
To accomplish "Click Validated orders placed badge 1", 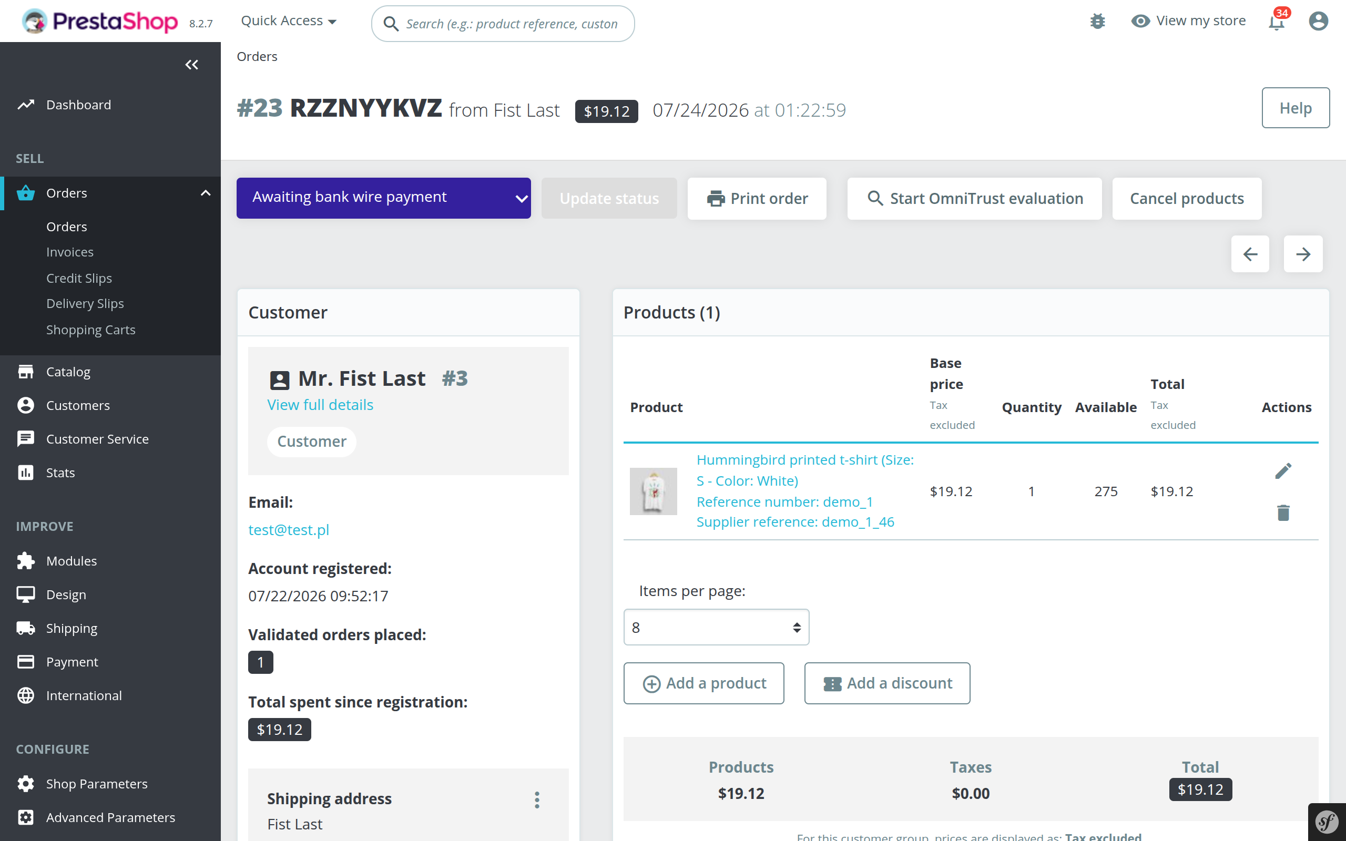I will pyautogui.click(x=260, y=662).
